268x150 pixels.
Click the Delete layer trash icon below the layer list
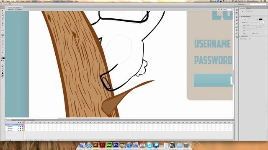11,140
